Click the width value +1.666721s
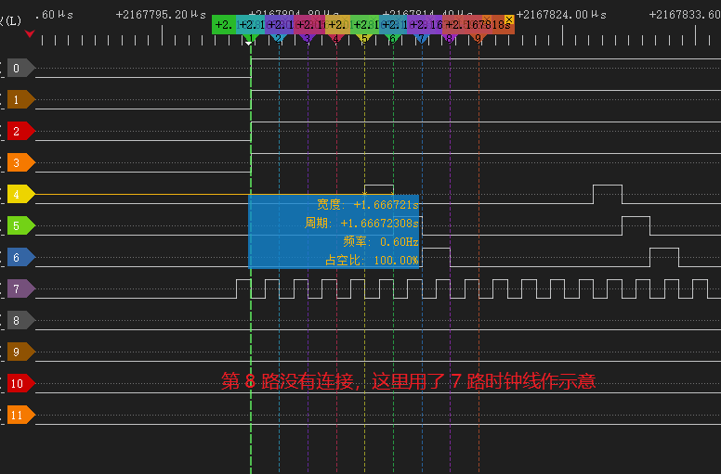 coord(387,205)
